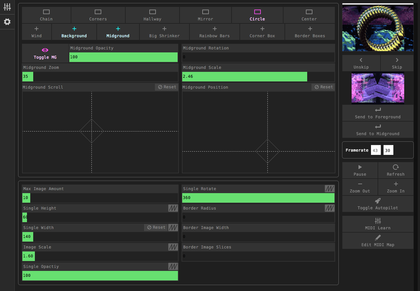The width and height of the screenshot is (420, 291).
Task: Click inside the Midground Scroll XY pad
Action: (100, 132)
